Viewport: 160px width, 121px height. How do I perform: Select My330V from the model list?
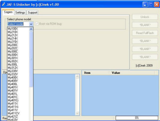(18, 71)
